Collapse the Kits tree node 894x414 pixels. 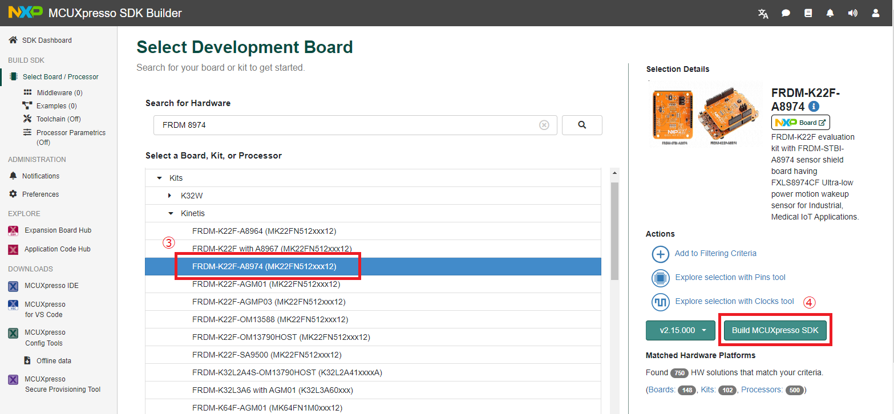[160, 178]
